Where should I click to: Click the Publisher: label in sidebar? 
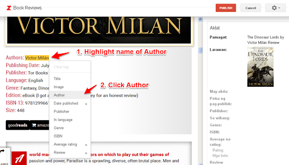click(219, 111)
